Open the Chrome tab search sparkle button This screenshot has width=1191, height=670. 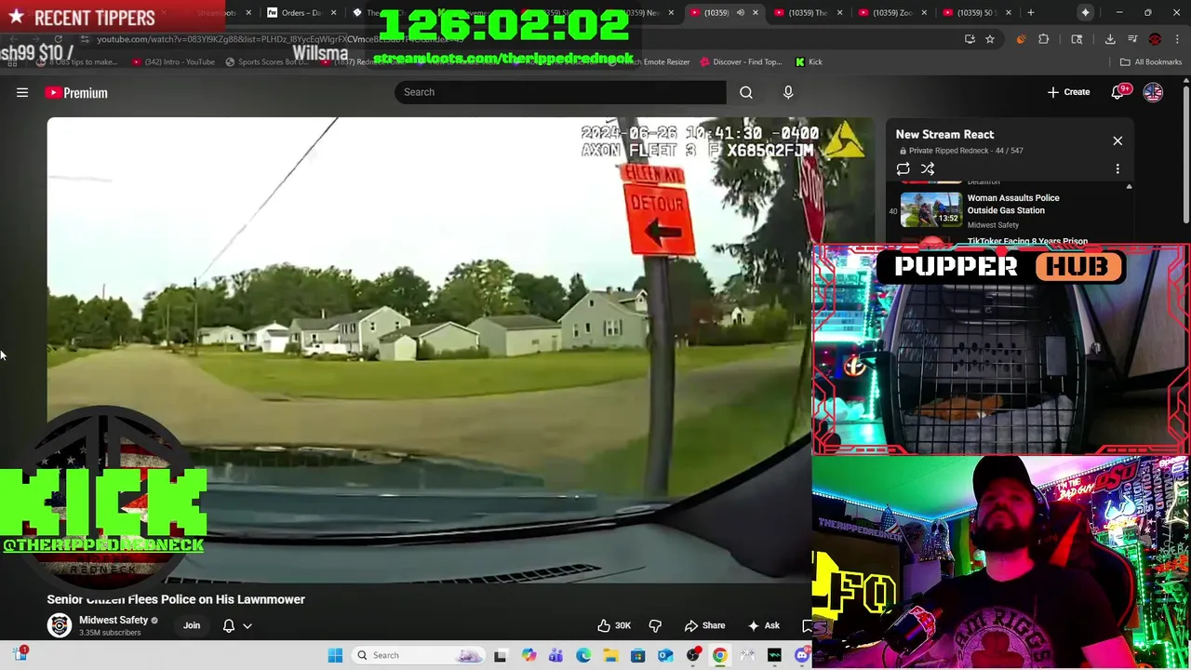pos(1085,12)
